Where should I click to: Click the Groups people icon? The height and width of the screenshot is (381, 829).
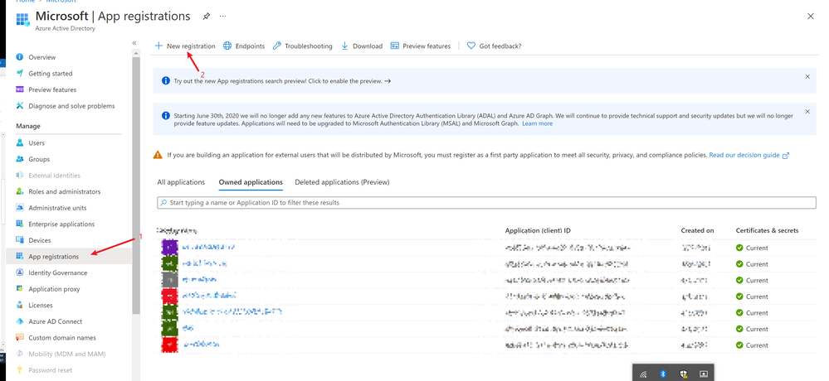[x=20, y=159]
